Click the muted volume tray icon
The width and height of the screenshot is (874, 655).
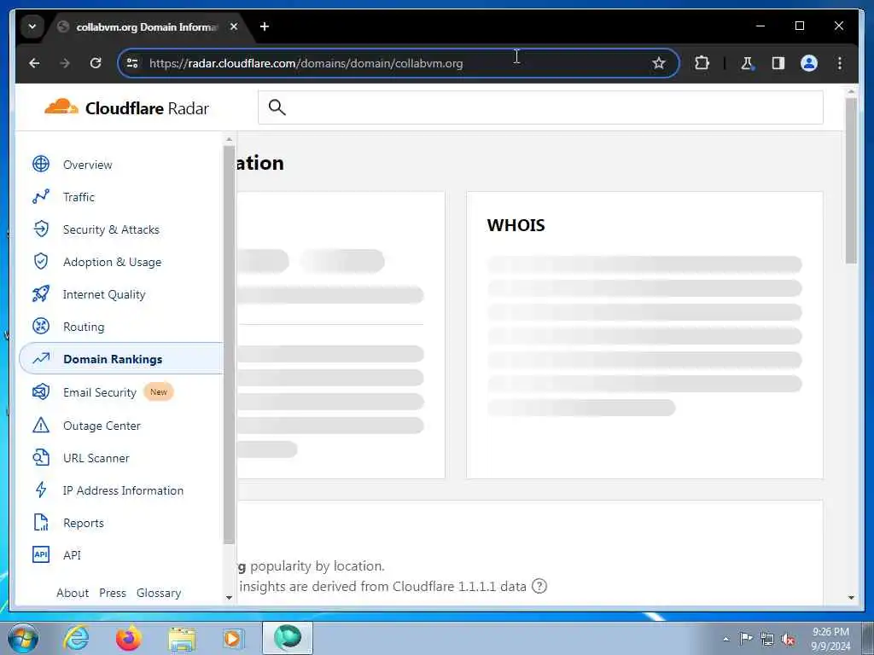788,639
